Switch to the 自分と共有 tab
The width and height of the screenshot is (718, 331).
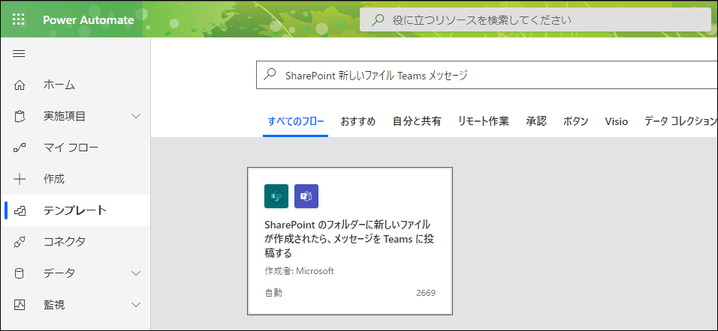pyautogui.click(x=417, y=121)
